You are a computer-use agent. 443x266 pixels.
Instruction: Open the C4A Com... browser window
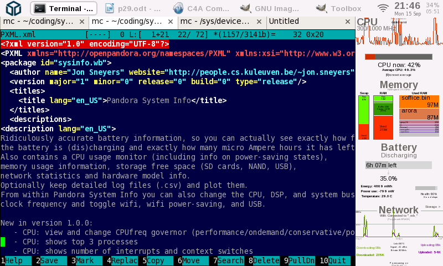click(201, 8)
